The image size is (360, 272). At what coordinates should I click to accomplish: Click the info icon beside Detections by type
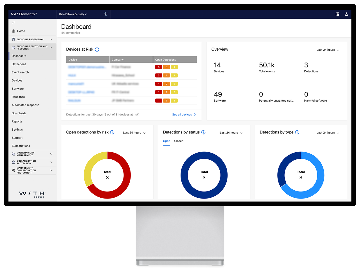[x=297, y=132]
